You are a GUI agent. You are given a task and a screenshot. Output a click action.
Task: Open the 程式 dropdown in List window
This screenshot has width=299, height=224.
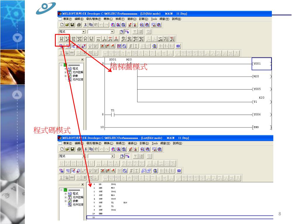pyautogui.click(x=84, y=156)
